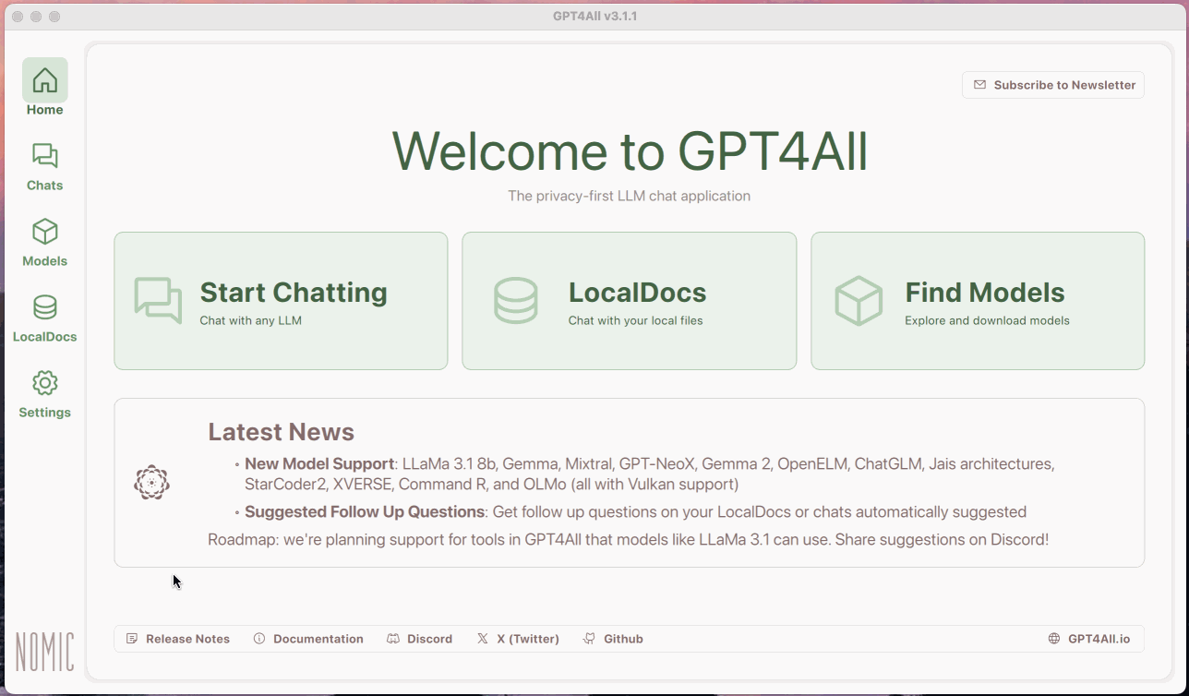Click the globe icon beside GPT4All.io
1189x696 pixels.
[1054, 639]
